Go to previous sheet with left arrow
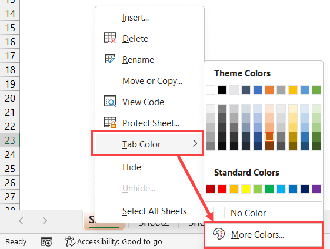The image size is (330, 249). [21, 221]
